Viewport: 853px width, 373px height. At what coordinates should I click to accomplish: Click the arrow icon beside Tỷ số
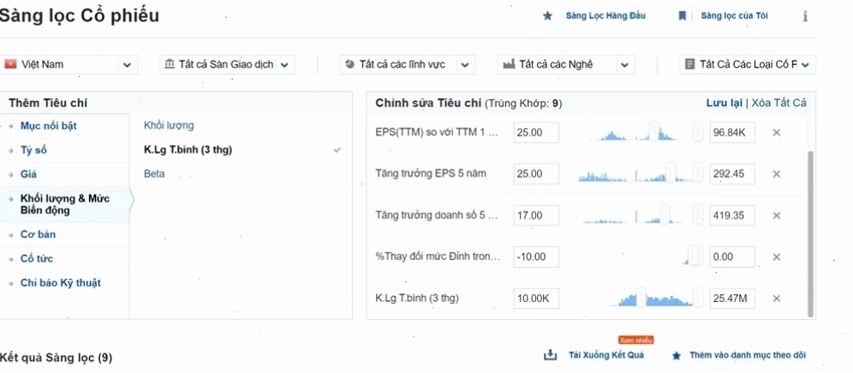pos(11,150)
